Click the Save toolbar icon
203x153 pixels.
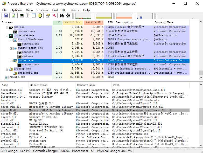click(6, 16)
